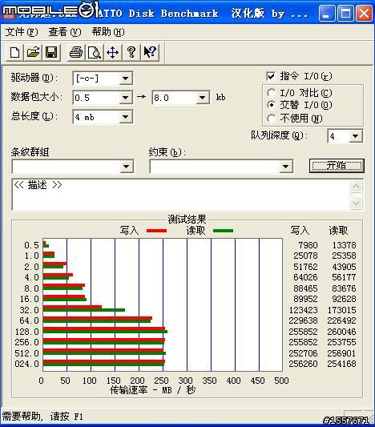Click the status bar help text
Image resolution: width=375 pixels, height=427 pixels.
click(x=42, y=417)
